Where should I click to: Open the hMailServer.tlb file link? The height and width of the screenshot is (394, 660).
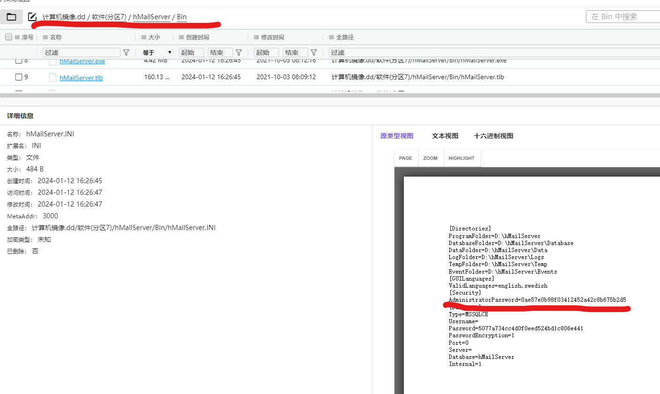(x=81, y=78)
